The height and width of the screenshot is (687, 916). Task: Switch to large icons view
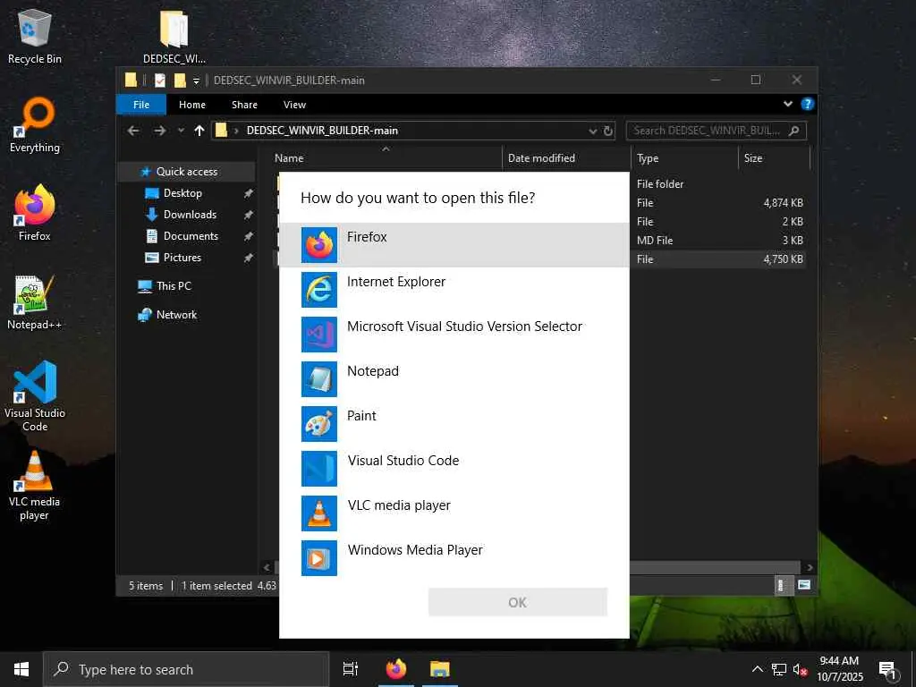(x=804, y=585)
